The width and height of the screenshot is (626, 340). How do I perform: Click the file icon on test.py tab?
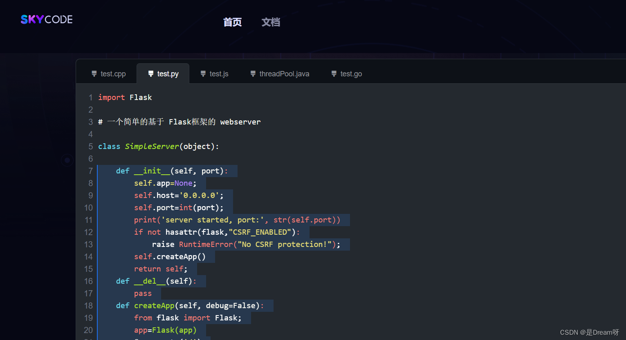tap(151, 74)
